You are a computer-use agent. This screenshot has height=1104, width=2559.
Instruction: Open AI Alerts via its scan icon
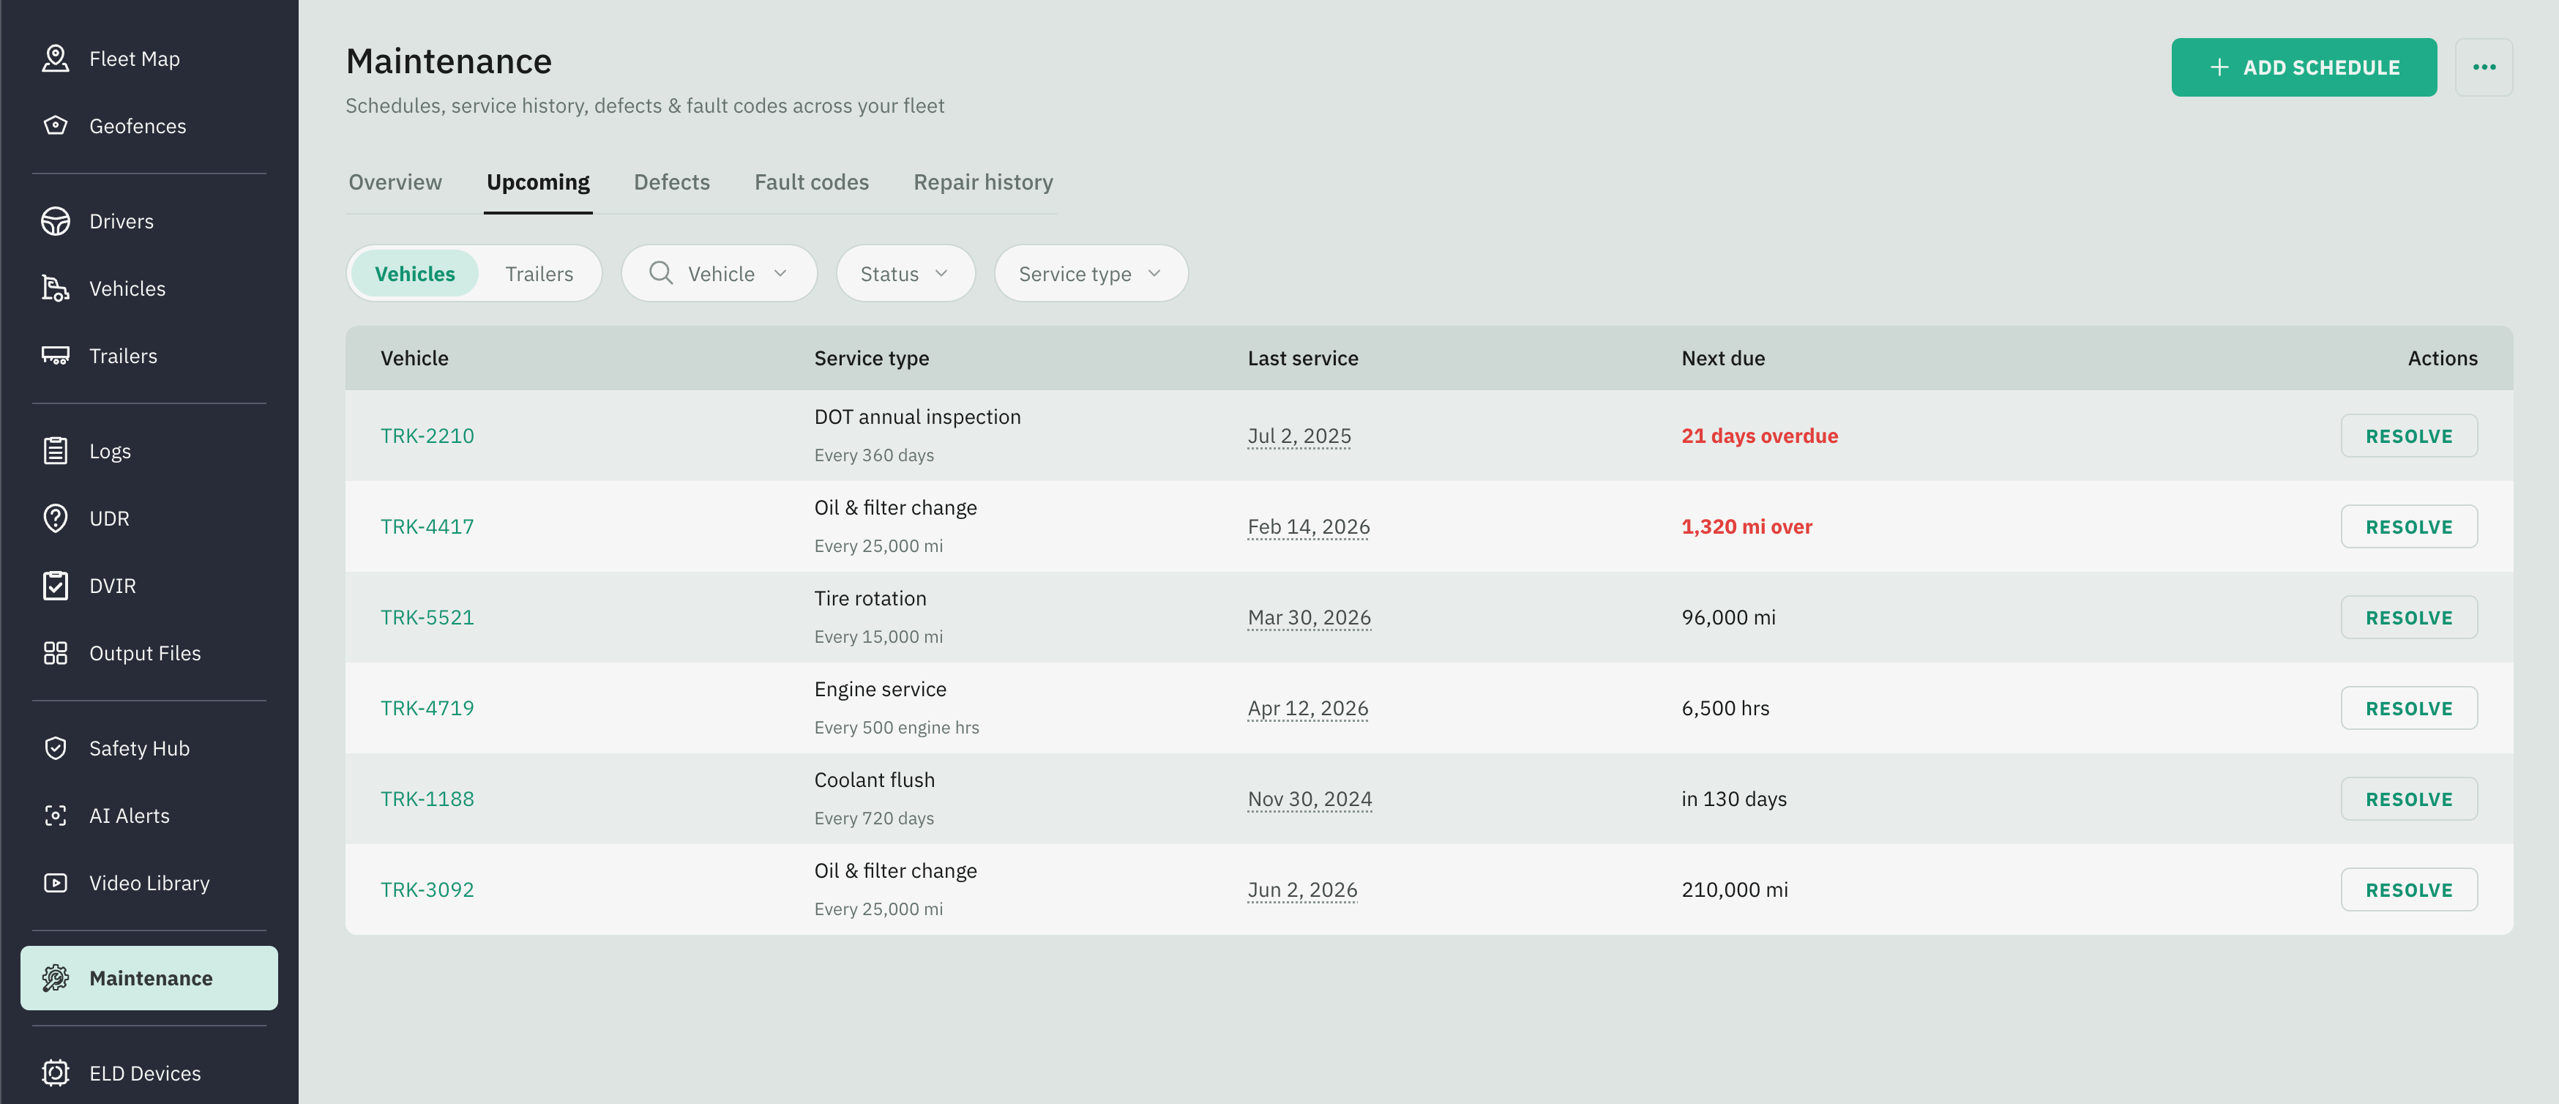pos(56,815)
